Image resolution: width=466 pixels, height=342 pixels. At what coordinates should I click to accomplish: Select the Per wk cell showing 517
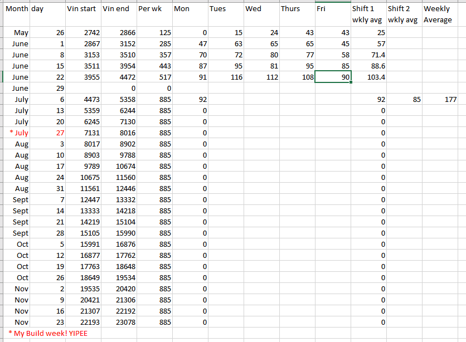154,77
